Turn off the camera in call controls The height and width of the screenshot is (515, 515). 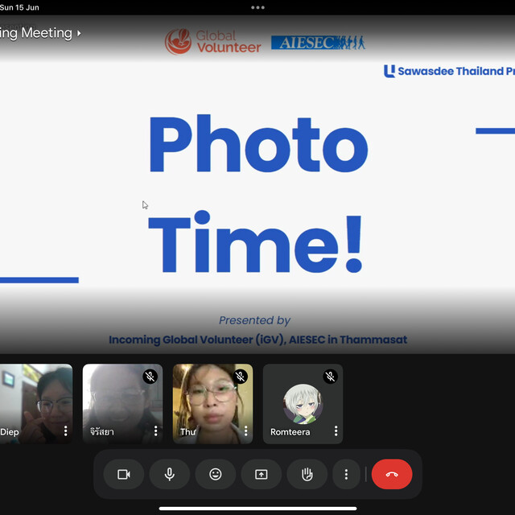point(124,475)
